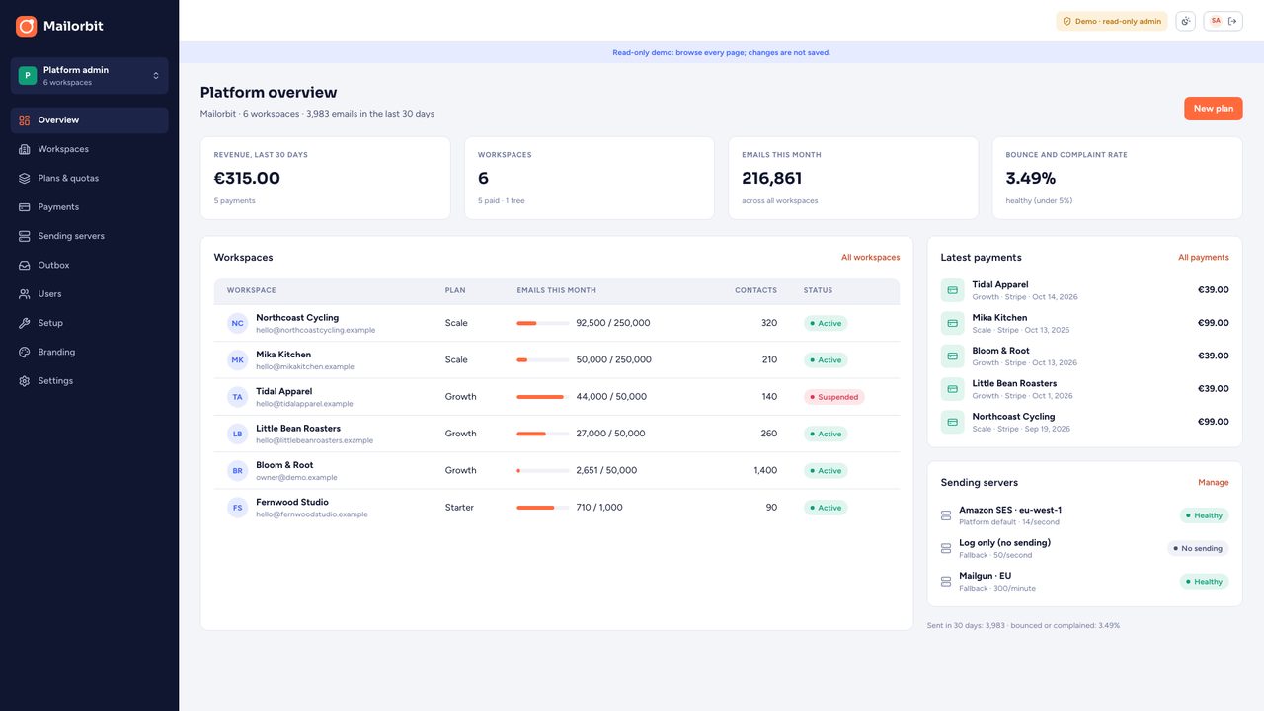
Task: Click Tidal Apparel email usage progress bar
Action: pos(542,397)
